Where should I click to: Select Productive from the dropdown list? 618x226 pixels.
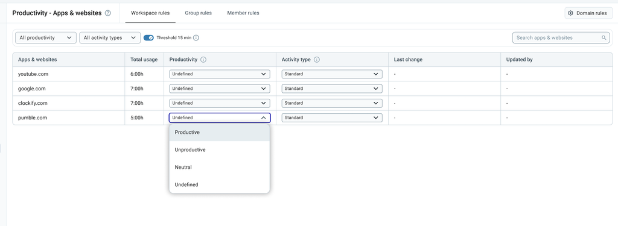point(220,133)
